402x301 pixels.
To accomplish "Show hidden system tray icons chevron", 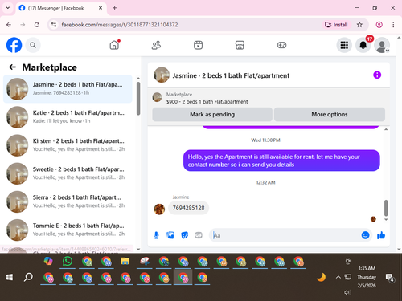I will pyautogui.click(x=338, y=277).
